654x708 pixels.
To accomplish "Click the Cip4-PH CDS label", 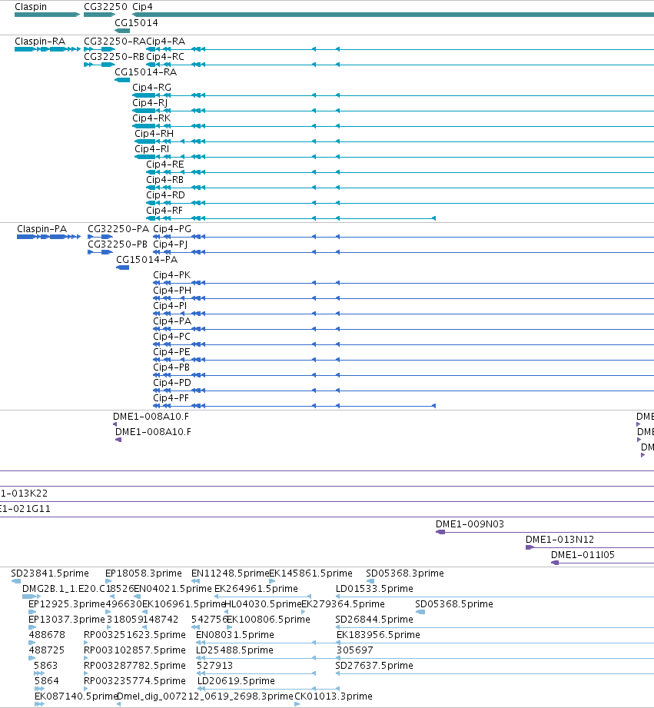I will [x=172, y=291].
